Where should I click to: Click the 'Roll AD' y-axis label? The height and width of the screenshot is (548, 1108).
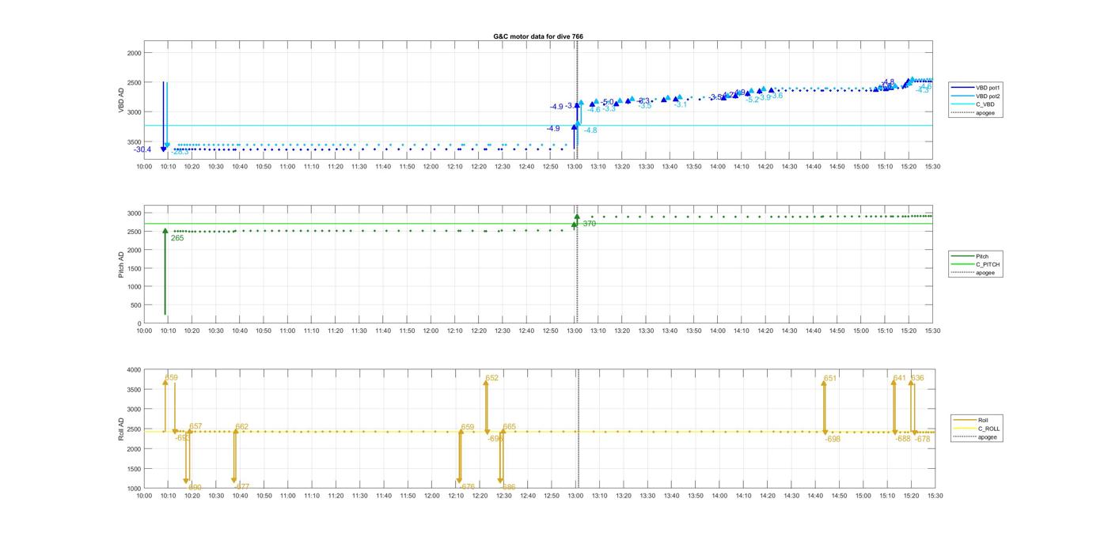click(121, 429)
